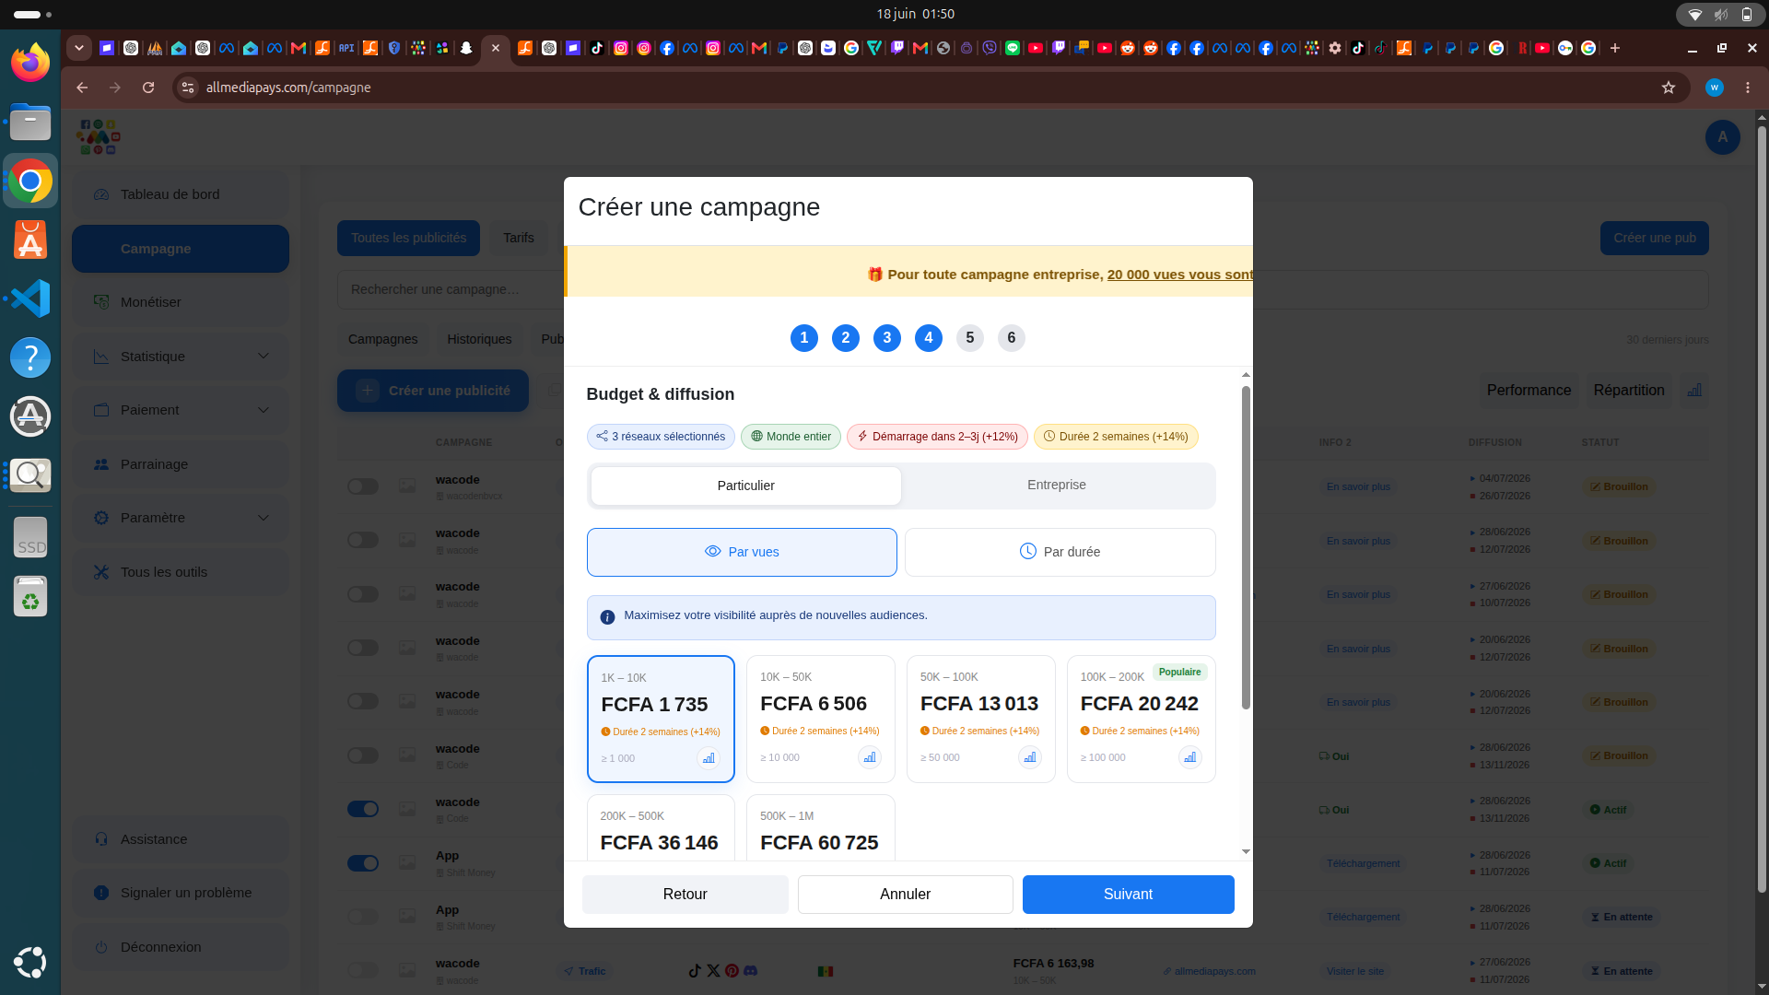Select the 10K – 50K FCFA 6 506 package
Viewport: 1769px width, 995px height.
821,719
